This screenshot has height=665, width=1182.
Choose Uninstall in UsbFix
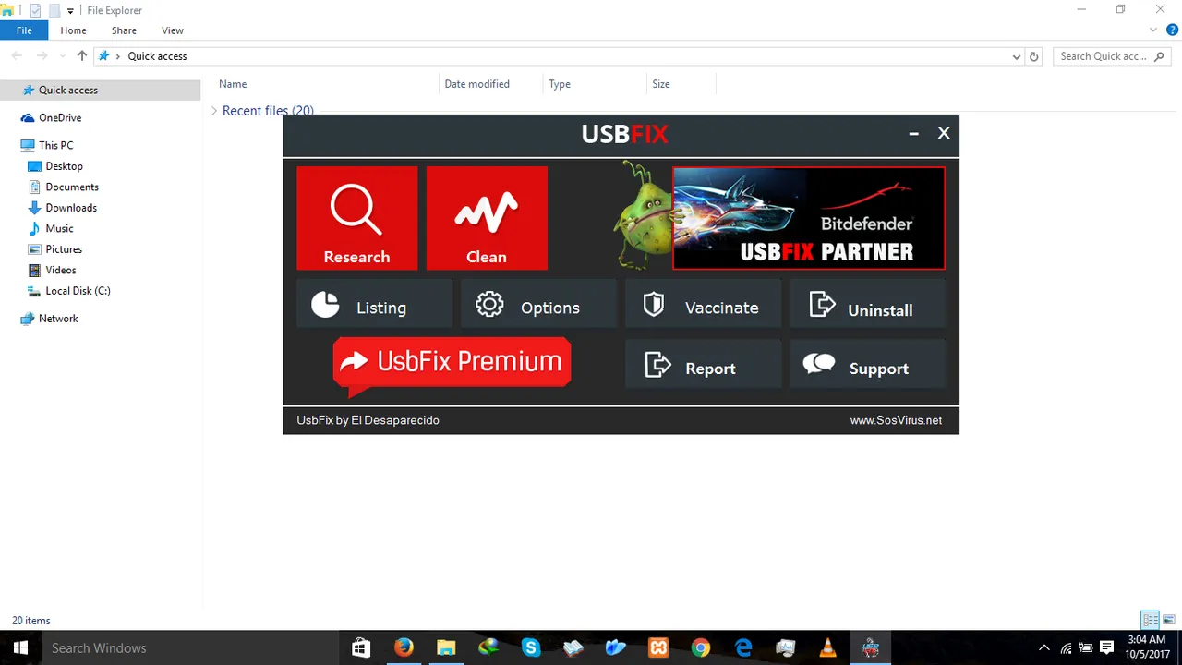[867, 305]
